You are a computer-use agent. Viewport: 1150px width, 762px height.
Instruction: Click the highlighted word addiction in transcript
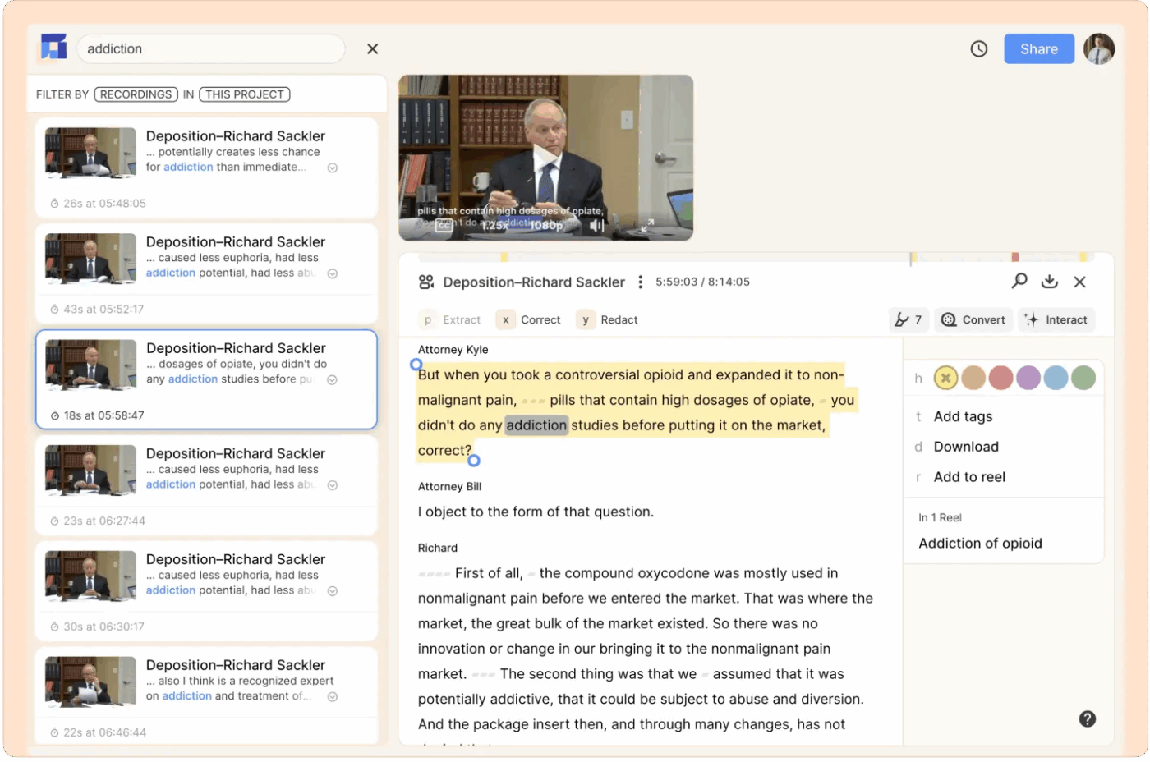(536, 425)
